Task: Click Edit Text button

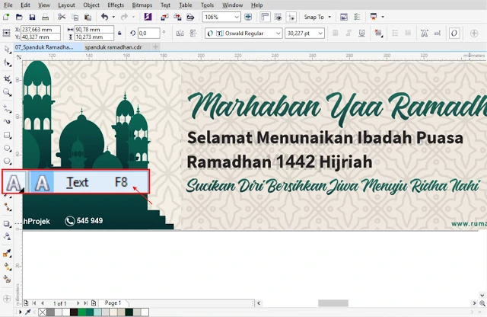Action: 438,33
